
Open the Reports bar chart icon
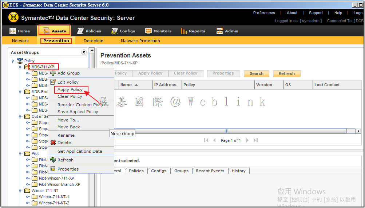pyautogui.click(x=184, y=31)
